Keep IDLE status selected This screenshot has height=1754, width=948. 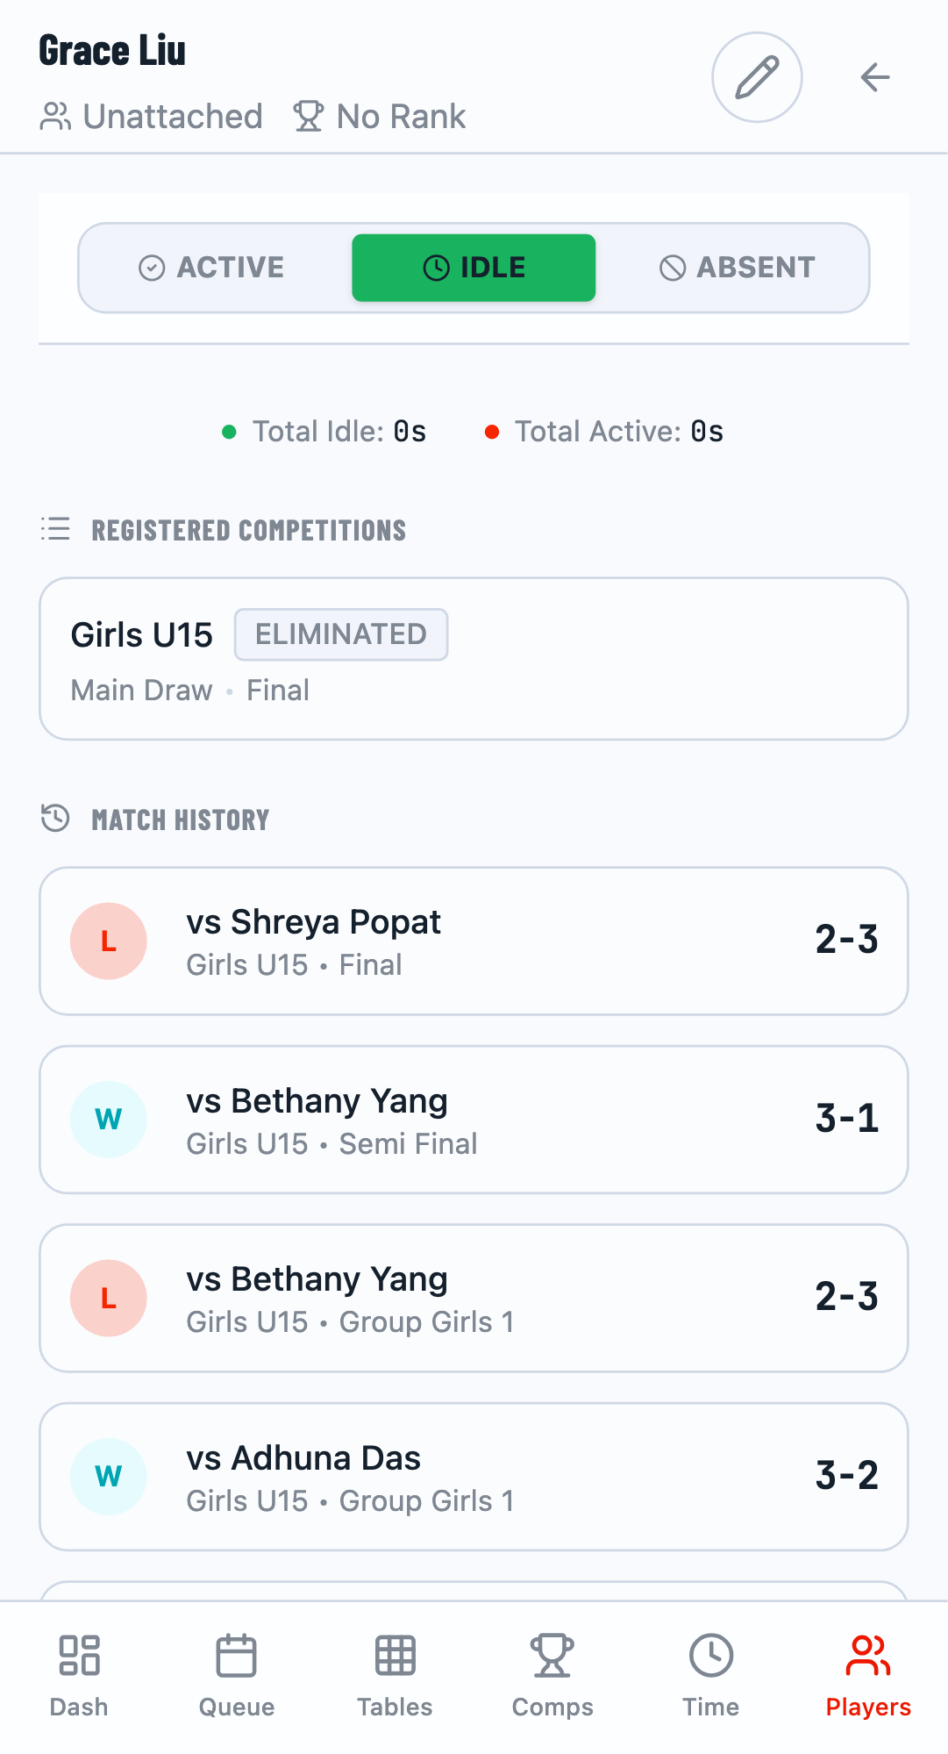(473, 268)
